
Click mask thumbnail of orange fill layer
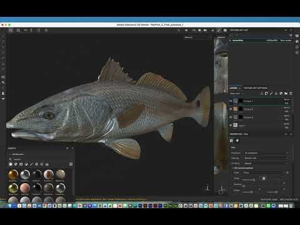tap(241, 109)
